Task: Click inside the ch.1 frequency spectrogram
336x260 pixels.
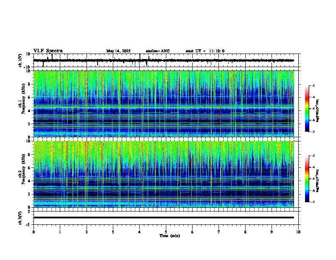Action: pyautogui.click(x=164, y=104)
